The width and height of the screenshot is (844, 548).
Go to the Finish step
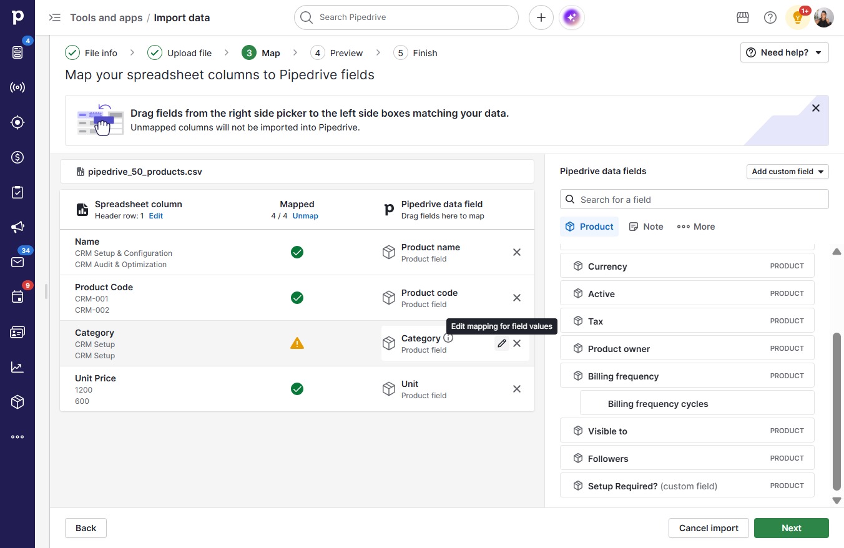point(416,53)
